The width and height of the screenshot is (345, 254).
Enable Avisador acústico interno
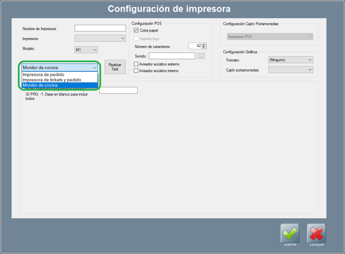[x=136, y=71]
